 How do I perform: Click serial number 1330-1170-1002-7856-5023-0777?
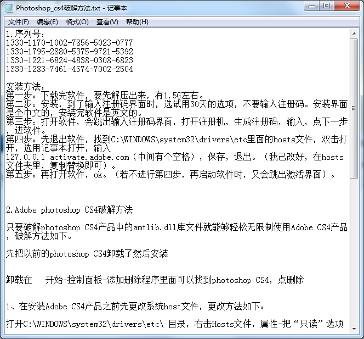[70, 43]
